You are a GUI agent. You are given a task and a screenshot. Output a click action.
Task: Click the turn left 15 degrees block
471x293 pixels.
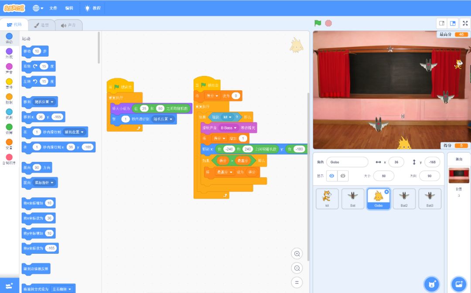pyautogui.click(x=39, y=81)
